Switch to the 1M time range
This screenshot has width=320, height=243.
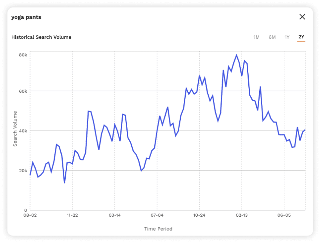[x=256, y=37]
